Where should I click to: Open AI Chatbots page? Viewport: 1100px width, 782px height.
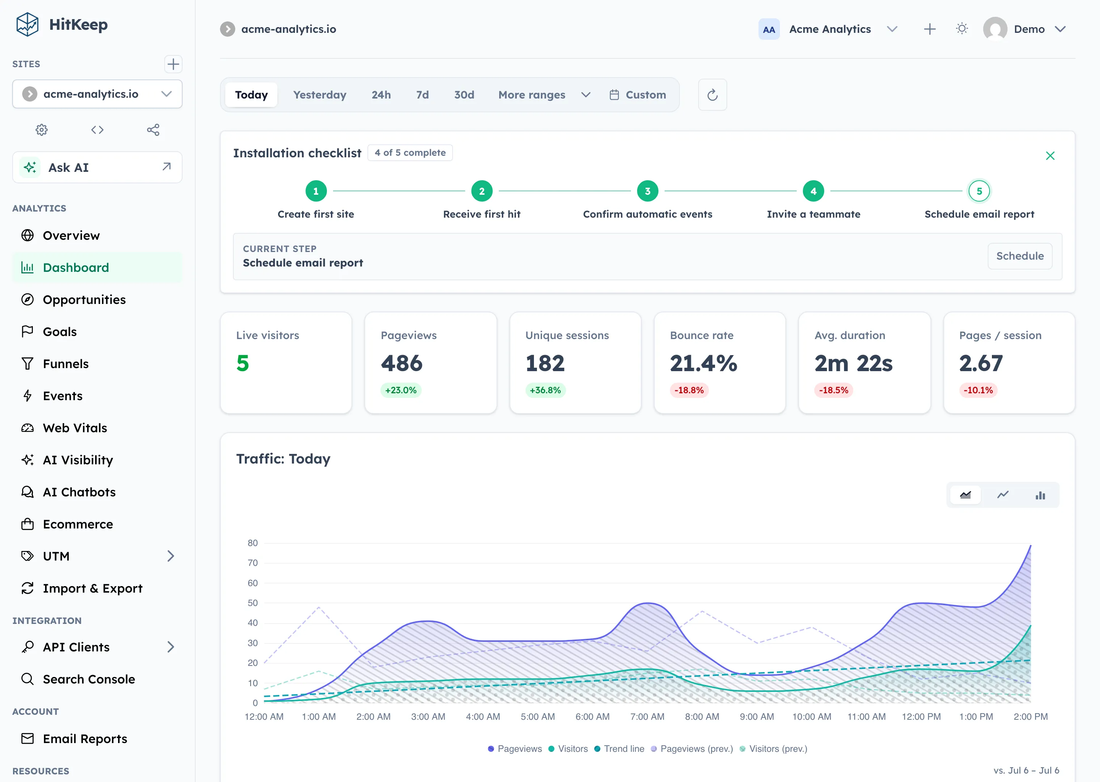(x=97, y=492)
